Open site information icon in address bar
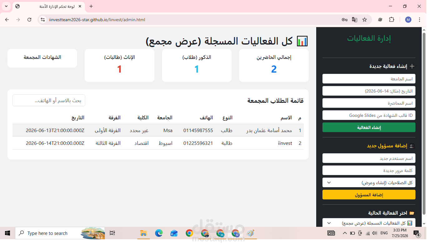 coord(43,20)
